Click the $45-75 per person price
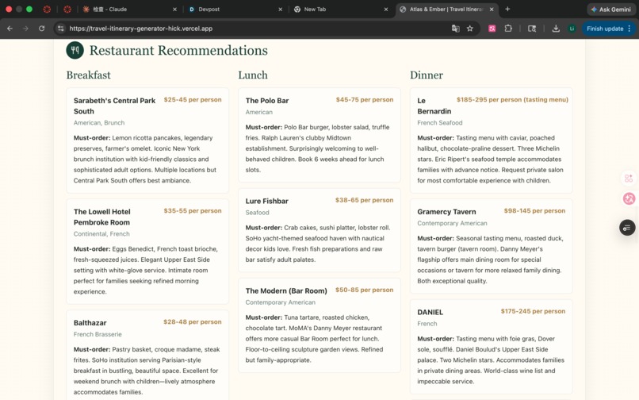This screenshot has height=400, width=639. (x=365, y=99)
